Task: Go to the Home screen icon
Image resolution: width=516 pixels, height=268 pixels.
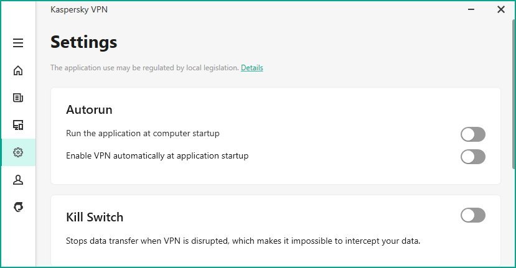Action: click(x=18, y=70)
